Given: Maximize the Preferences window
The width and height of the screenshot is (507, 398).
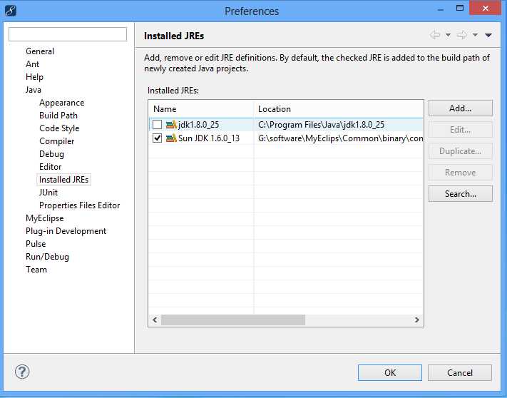Looking at the screenshot, I should 459,8.
